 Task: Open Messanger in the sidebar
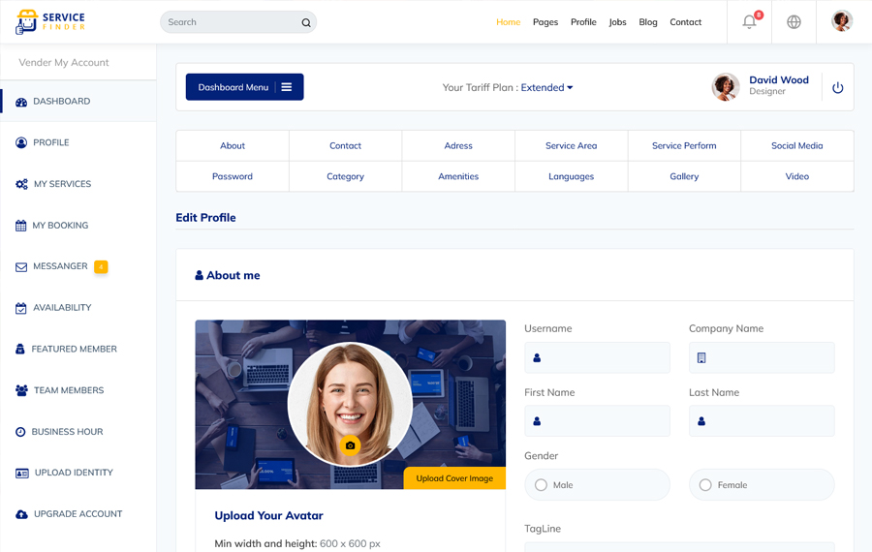[60, 266]
